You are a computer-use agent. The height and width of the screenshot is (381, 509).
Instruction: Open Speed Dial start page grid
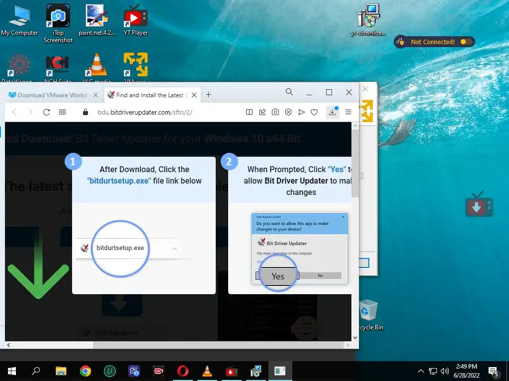pos(62,112)
